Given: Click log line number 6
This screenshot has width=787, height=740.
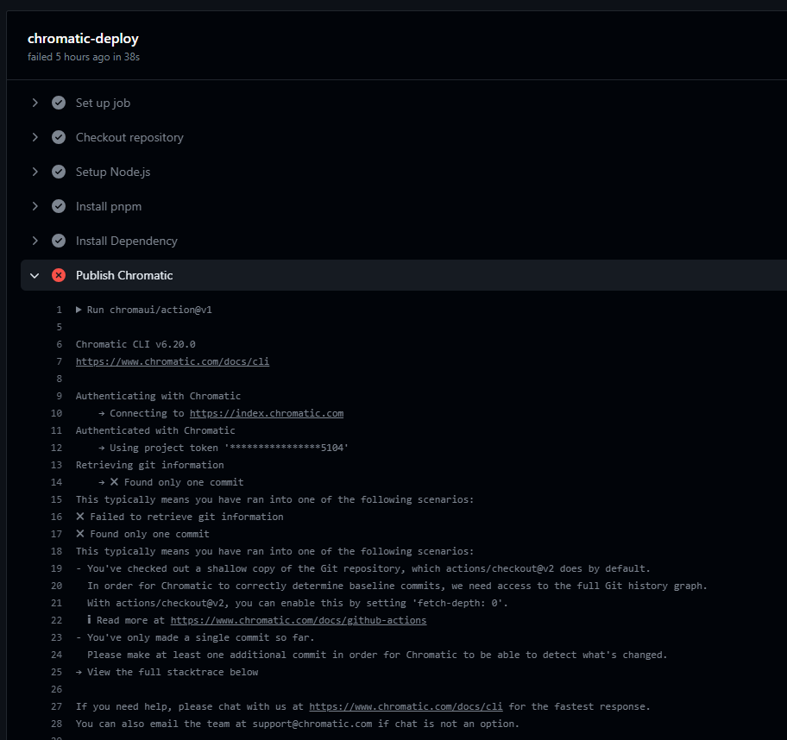Looking at the screenshot, I should 59,345.
